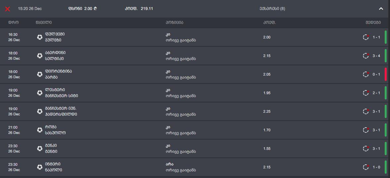Viewport: 390px width, 178px height.
Task: Select the ლესტერი vs მანჩესტერ სიტი match name
Action: (61, 93)
